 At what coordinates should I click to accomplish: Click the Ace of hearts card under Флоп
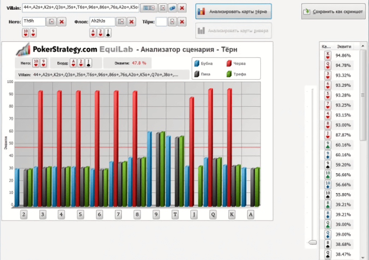coord(93,33)
